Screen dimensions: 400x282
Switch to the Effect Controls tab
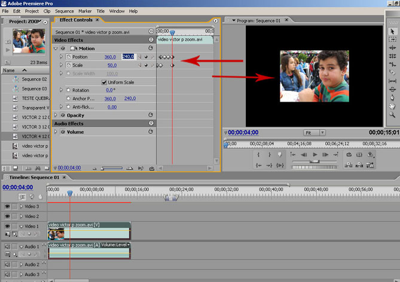pos(75,20)
